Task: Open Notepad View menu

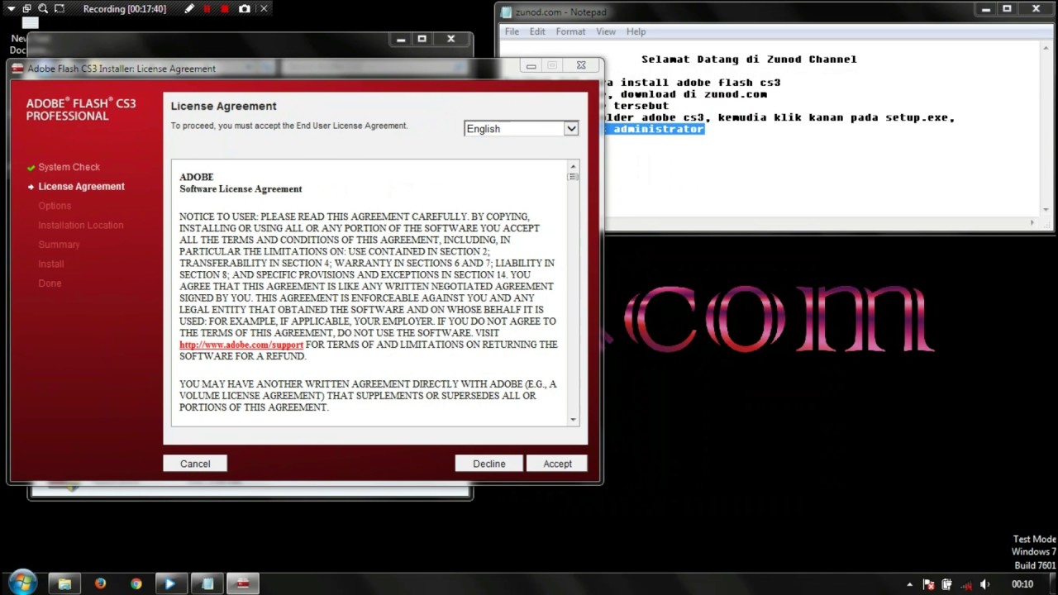Action: click(x=606, y=31)
